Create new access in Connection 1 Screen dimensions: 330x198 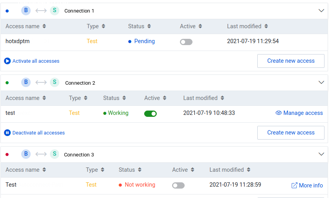291,61
